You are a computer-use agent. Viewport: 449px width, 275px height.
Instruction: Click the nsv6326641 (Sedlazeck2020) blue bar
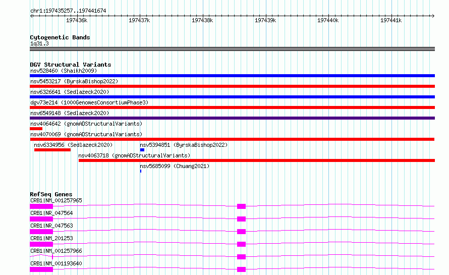click(x=232, y=97)
